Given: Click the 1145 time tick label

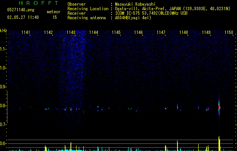Looking at the screenshot, I should pos(116,32).
